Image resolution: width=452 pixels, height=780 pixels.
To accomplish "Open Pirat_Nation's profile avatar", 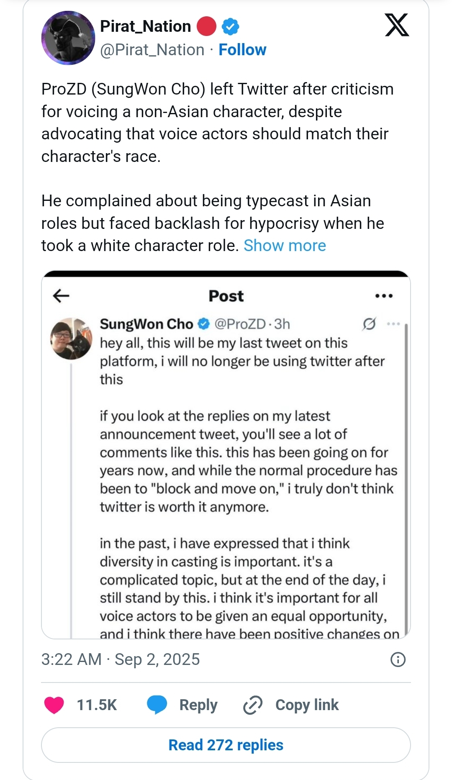I will click(68, 38).
